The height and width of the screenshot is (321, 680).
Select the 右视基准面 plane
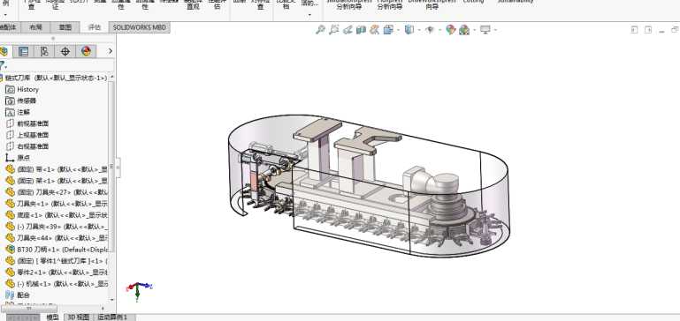[27, 146]
